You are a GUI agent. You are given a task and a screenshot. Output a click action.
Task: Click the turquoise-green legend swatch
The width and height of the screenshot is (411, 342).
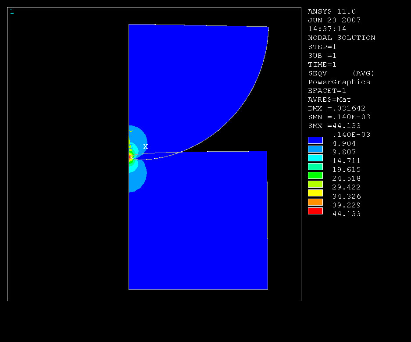tap(315, 167)
